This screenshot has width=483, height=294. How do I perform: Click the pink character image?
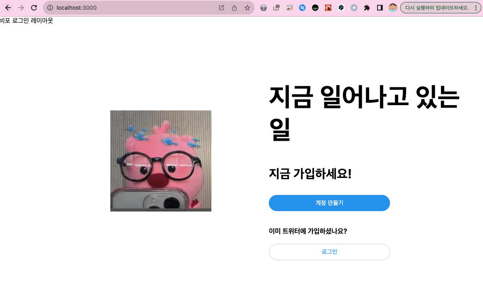click(x=161, y=161)
